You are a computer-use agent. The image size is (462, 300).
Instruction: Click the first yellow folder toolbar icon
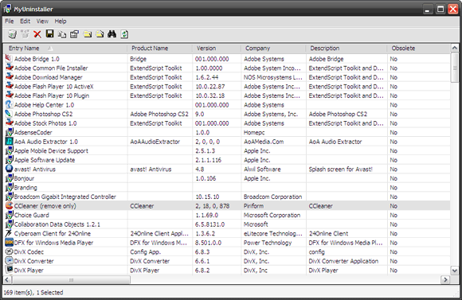tap(87, 34)
